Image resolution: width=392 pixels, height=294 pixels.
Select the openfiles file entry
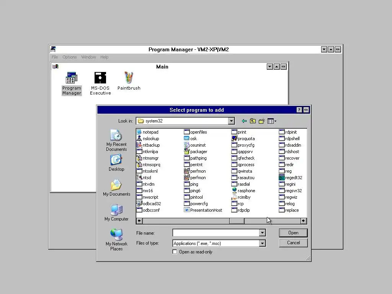[196, 132]
